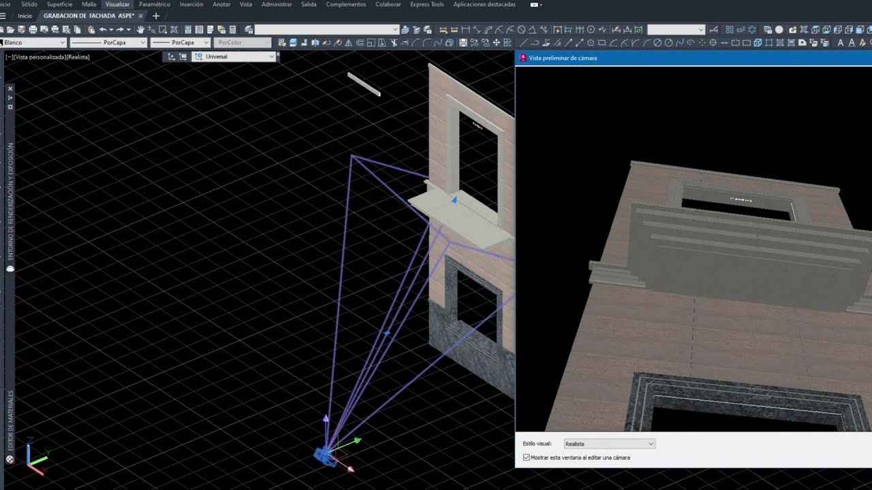872x490 pixels.
Task: Expand the undo history dropdown arrow
Action: click(111, 30)
